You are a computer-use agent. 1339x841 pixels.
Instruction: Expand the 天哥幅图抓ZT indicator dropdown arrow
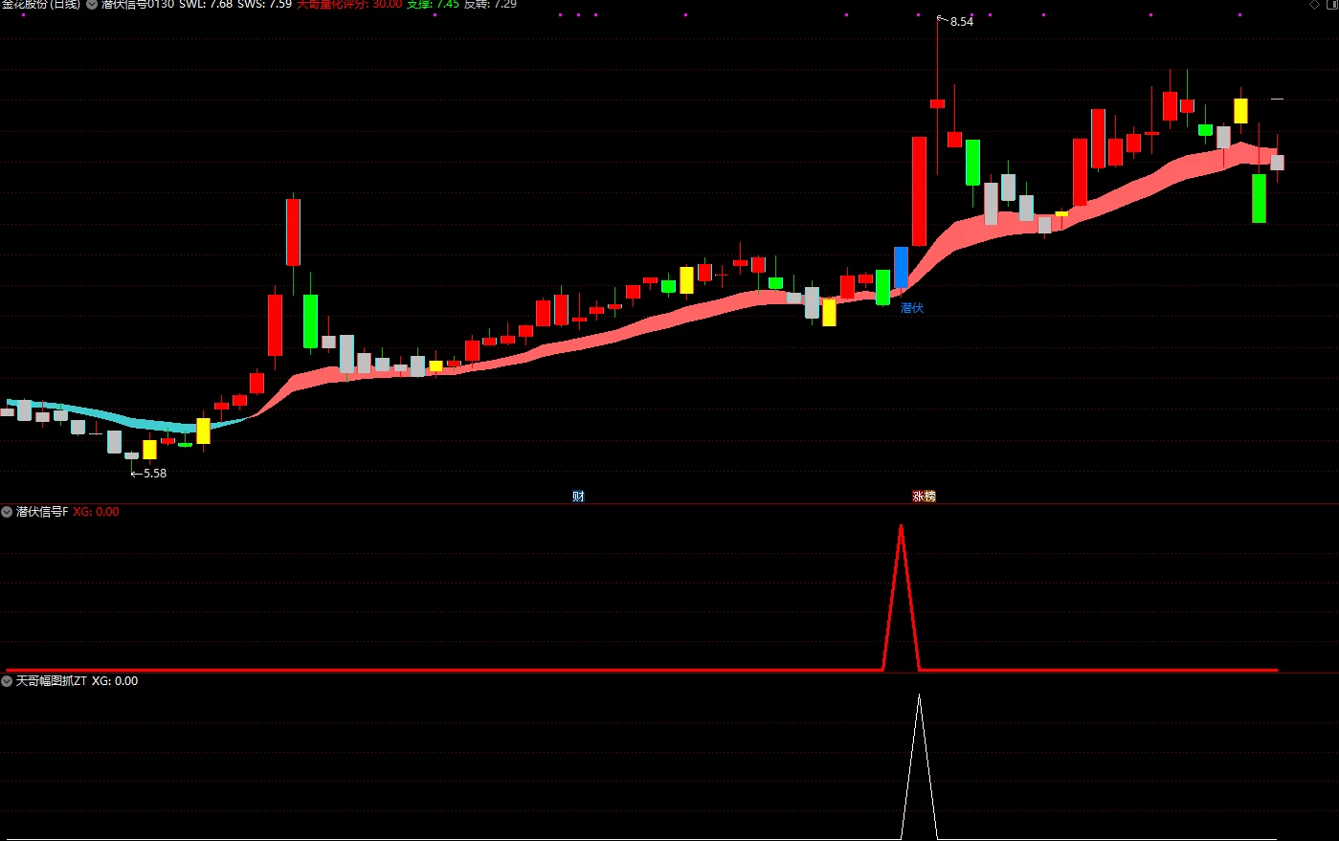tap(7, 681)
